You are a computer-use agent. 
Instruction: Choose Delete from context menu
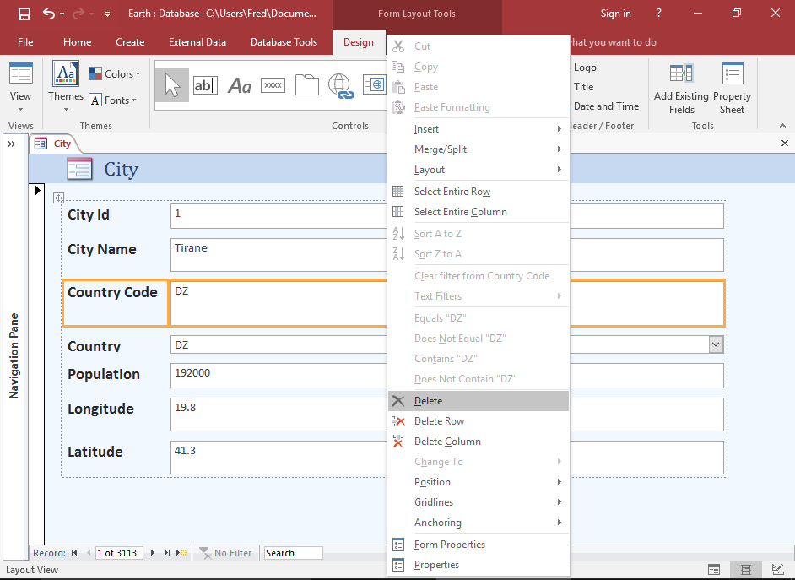click(x=479, y=400)
